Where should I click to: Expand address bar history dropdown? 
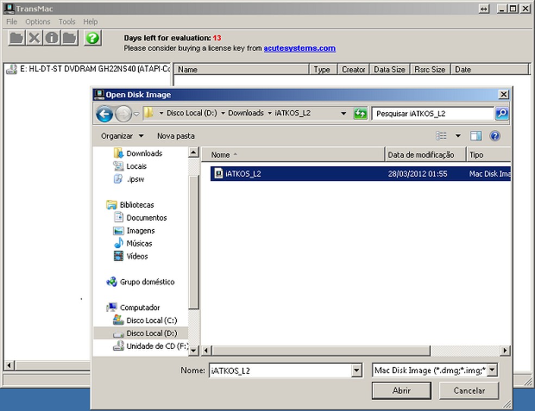click(344, 113)
